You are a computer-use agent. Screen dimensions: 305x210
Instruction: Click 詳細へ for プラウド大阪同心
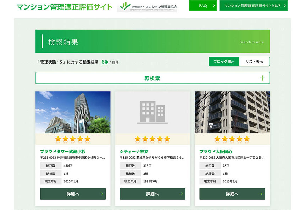tap(232, 194)
